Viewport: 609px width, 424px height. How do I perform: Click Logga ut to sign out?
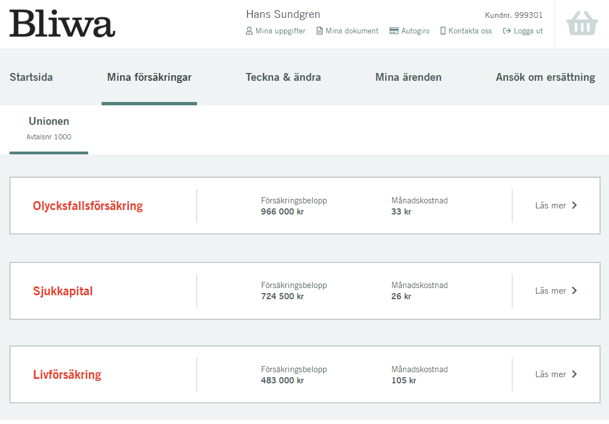click(528, 31)
